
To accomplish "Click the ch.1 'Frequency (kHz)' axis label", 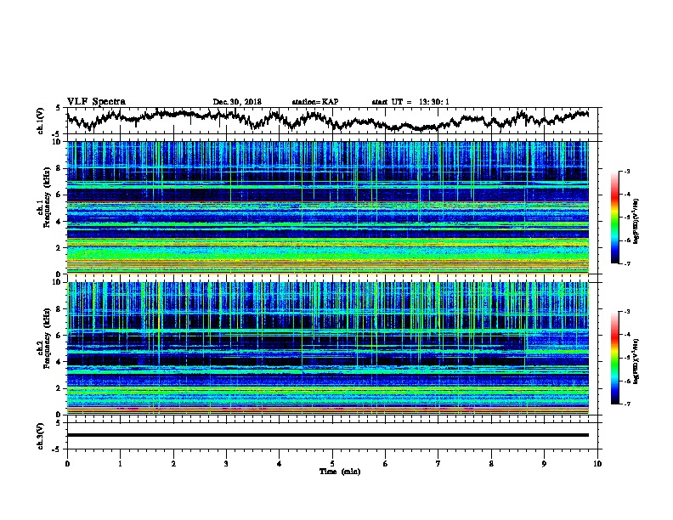I will [x=47, y=198].
